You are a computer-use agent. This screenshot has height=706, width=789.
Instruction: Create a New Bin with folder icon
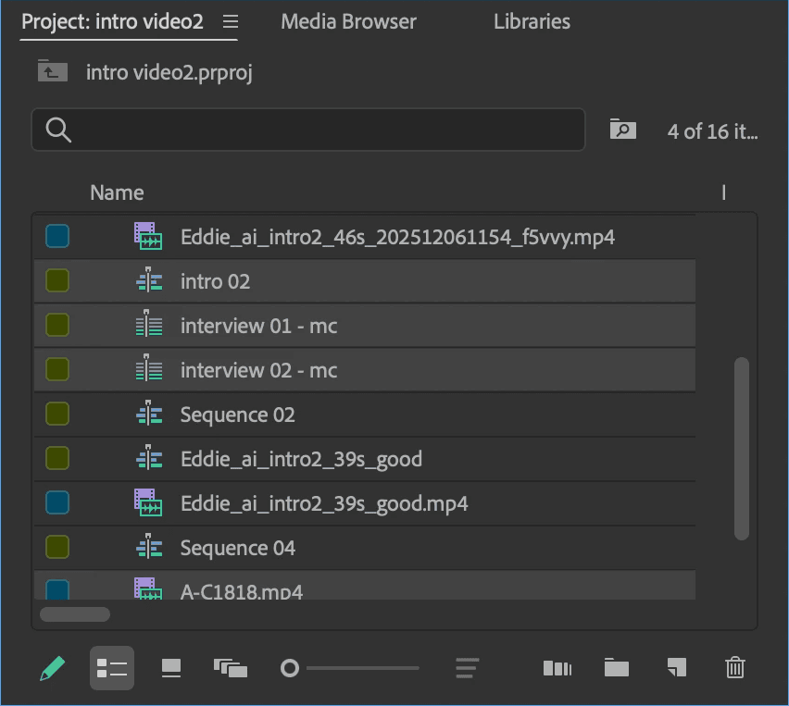click(x=617, y=667)
